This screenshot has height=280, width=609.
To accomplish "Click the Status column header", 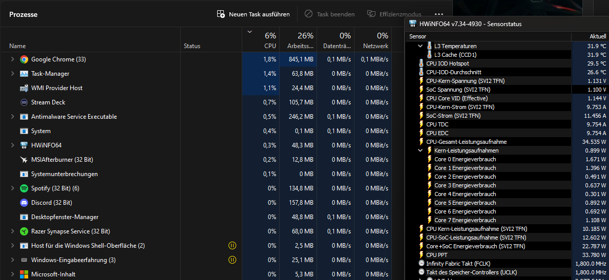I will click(x=212, y=39).
